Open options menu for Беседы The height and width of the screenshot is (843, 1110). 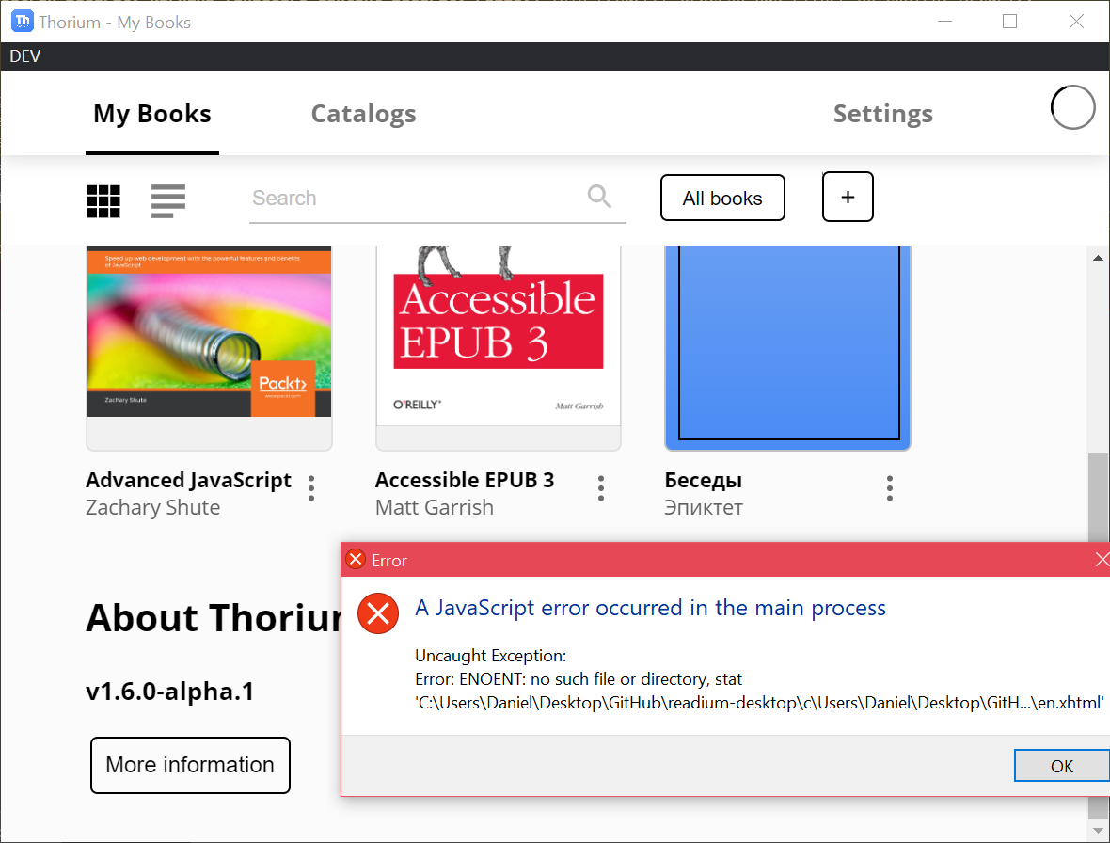(x=889, y=487)
